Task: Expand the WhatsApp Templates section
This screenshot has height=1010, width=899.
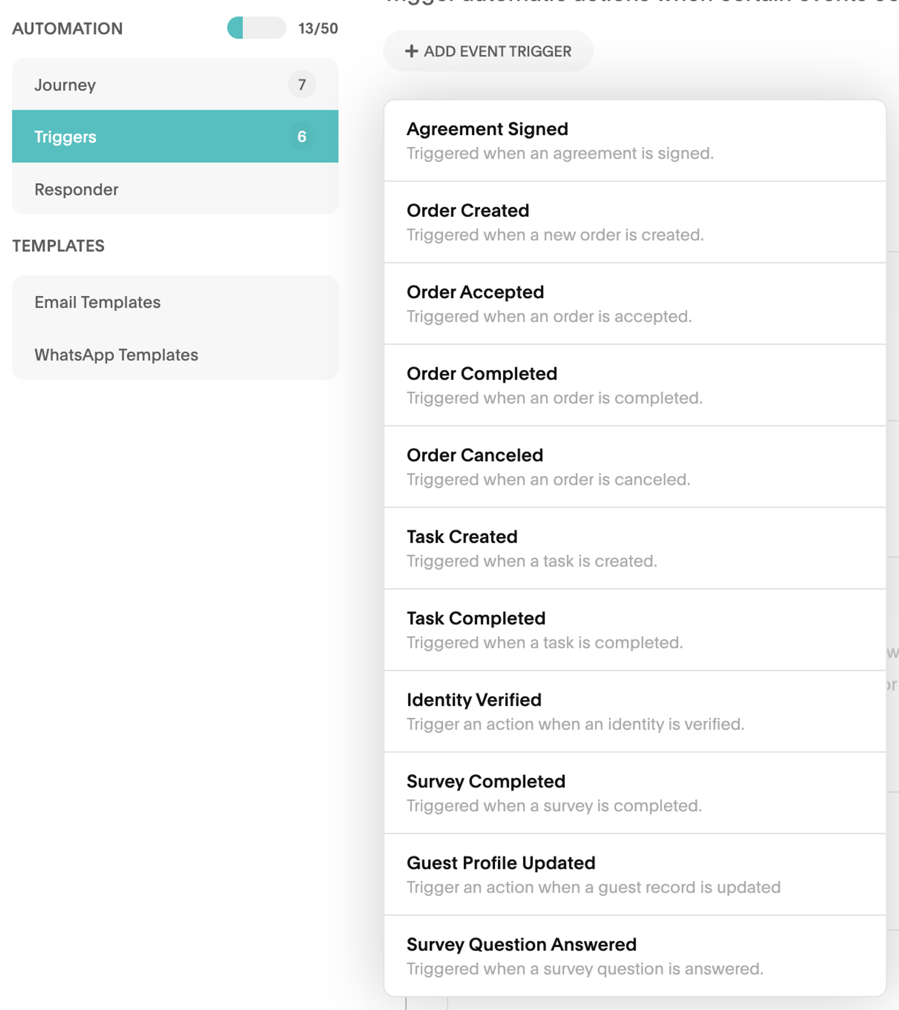Action: (x=116, y=354)
